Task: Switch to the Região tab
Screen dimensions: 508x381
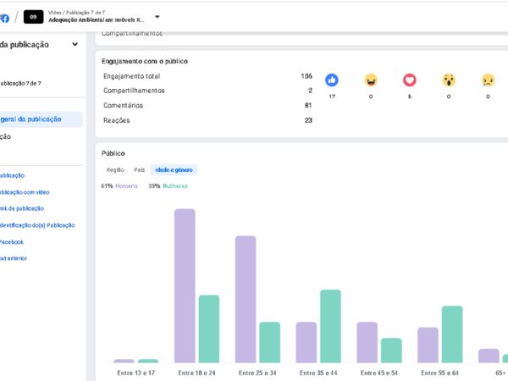Action: click(x=115, y=170)
